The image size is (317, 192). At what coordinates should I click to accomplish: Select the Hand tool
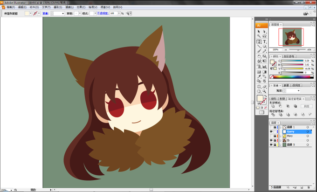click(259, 91)
